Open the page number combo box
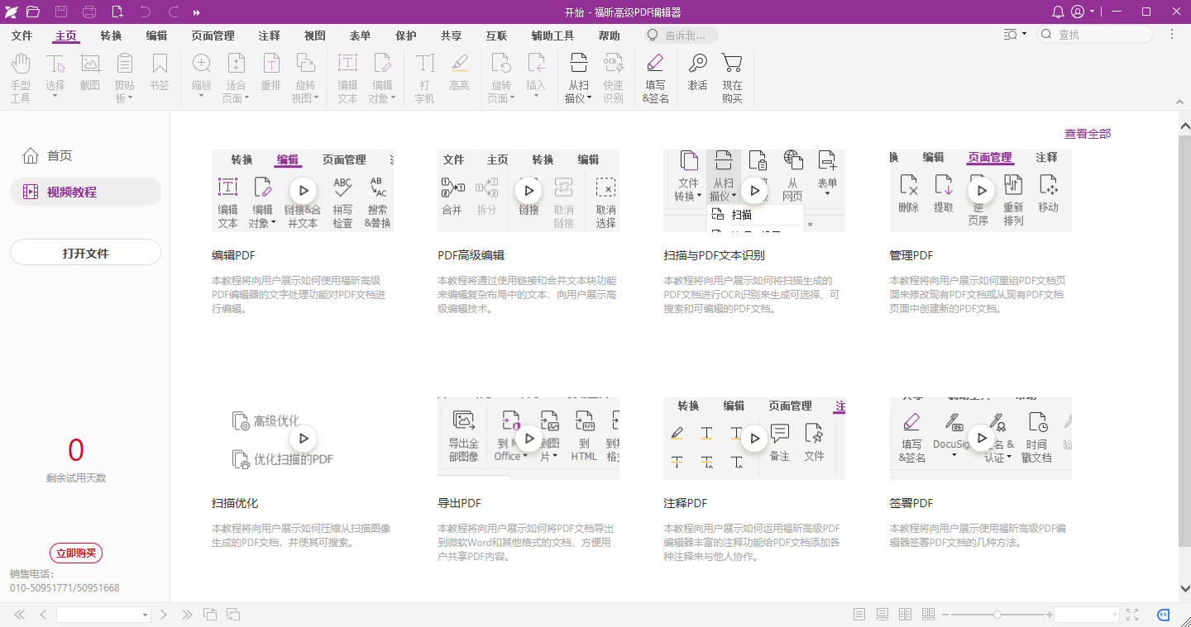The image size is (1191, 627). 103,615
